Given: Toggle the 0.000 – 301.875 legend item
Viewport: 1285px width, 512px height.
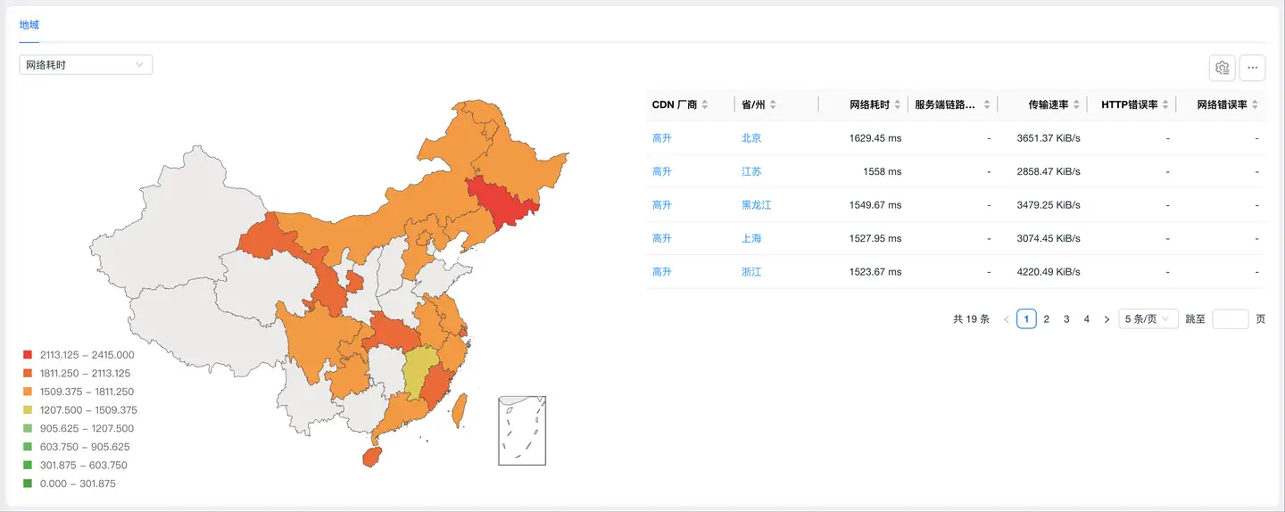Looking at the screenshot, I should [78, 483].
